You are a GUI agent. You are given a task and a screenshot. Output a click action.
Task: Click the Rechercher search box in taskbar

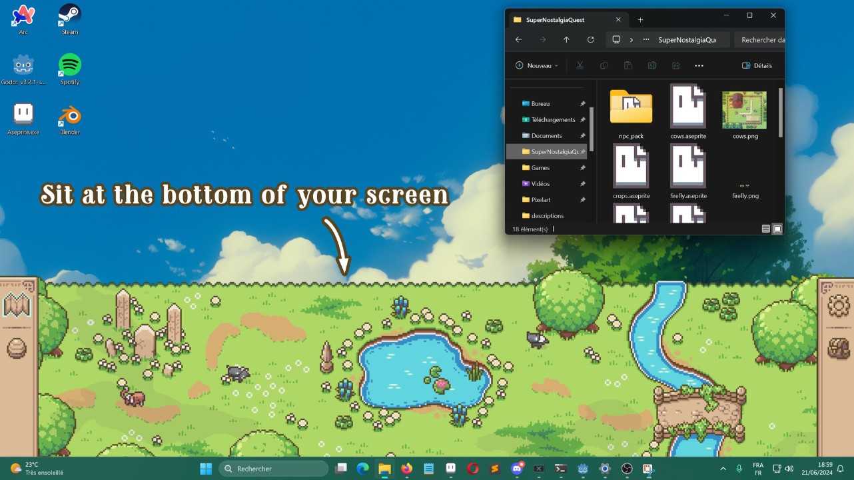pos(274,469)
